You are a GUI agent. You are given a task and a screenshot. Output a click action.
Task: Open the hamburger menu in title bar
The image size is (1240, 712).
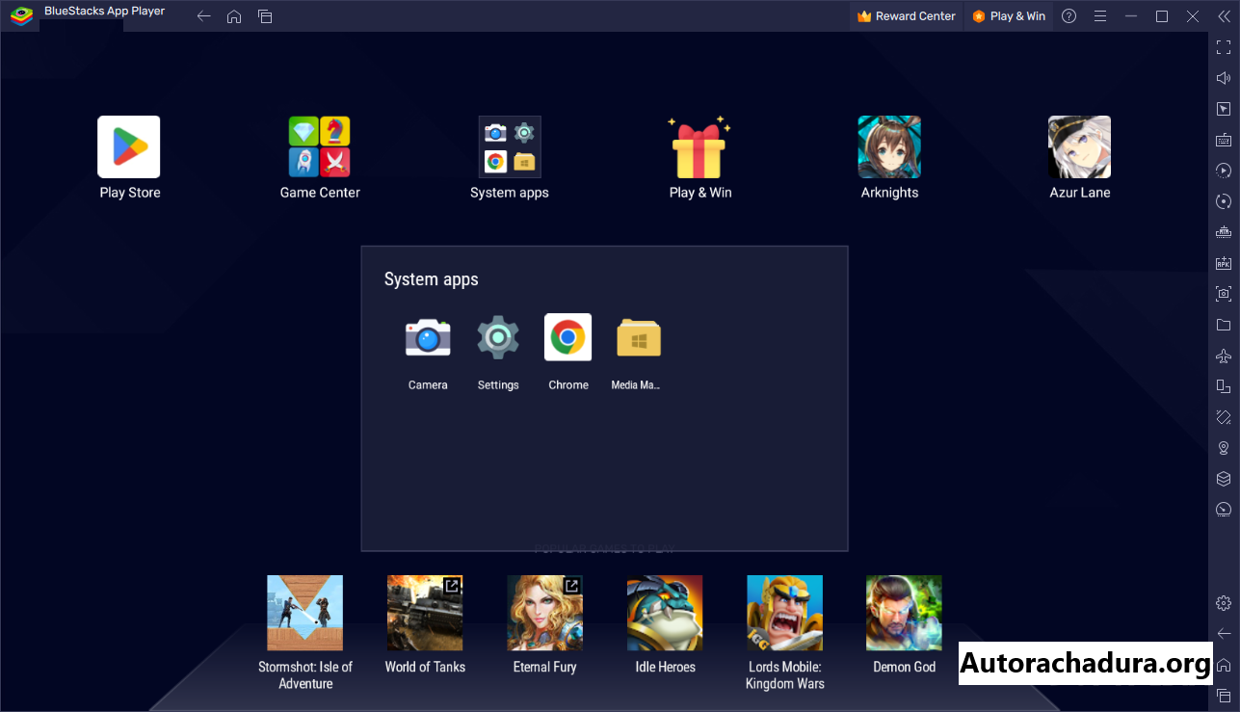pyautogui.click(x=1100, y=16)
